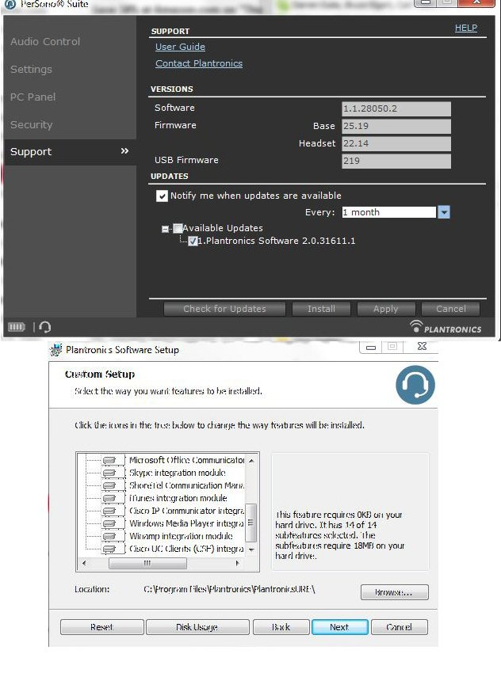This screenshot has height=673, width=501.
Task: Click the Back button in setup
Action: point(281,627)
